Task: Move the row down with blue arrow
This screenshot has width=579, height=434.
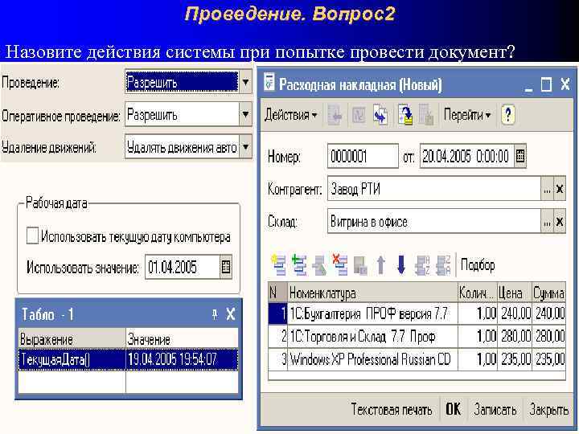Action: click(401, 265)
